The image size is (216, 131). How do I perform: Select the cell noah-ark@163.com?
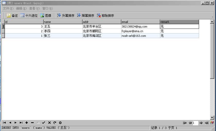click(x=141, y=36)
